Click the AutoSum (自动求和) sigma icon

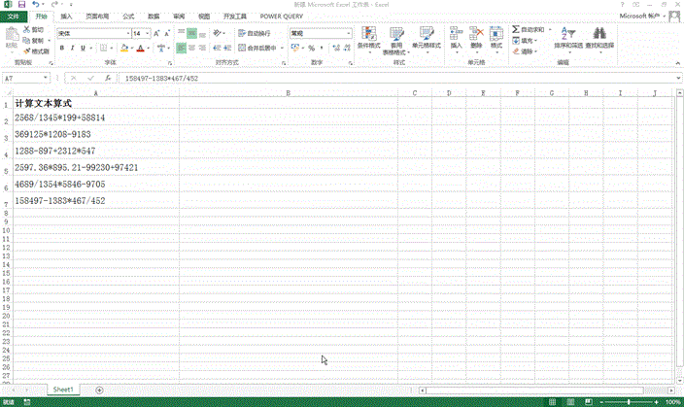click(516, 31)
